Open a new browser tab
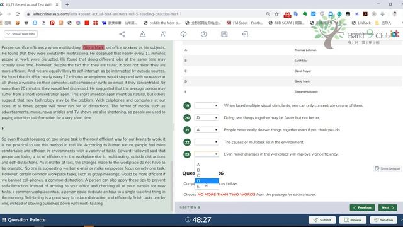403x227 pixels. pos(67,4)
